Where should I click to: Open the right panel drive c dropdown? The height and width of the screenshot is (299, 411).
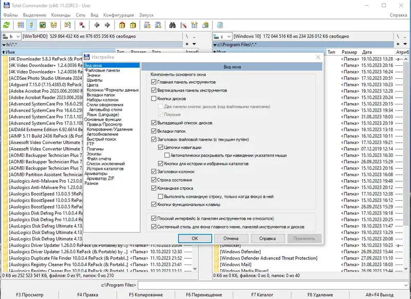[222, 36]
